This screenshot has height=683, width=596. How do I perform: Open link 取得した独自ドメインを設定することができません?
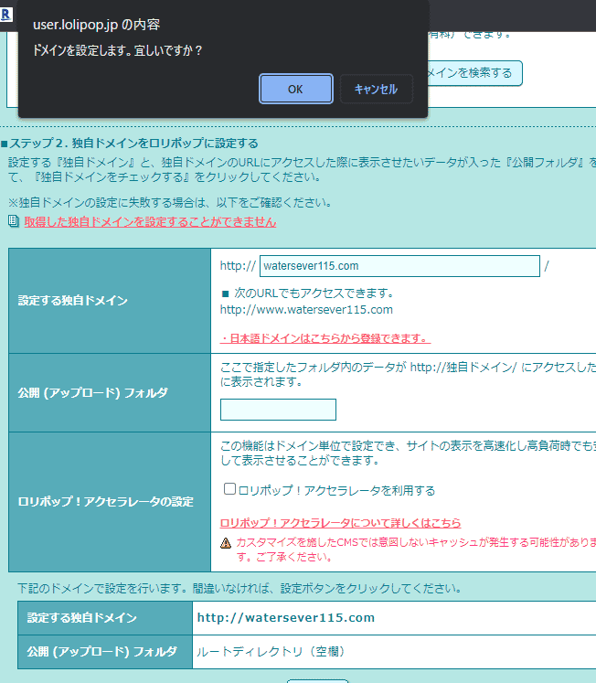[150, 221]
